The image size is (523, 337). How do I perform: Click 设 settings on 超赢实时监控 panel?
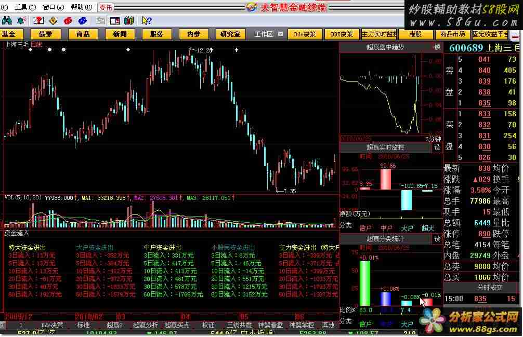(437, 148)
